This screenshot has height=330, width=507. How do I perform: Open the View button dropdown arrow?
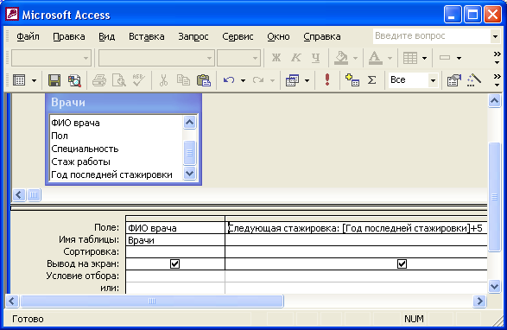coord(34,80)
